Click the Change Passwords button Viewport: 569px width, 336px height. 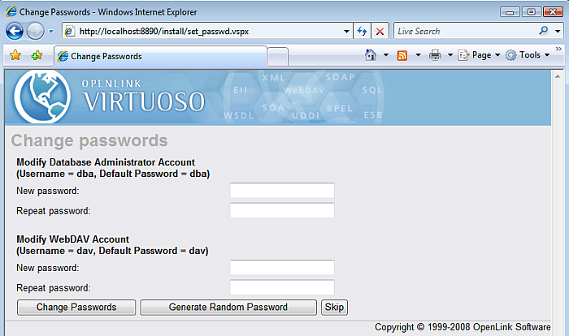pyautogui.click(x=76, y=307)
